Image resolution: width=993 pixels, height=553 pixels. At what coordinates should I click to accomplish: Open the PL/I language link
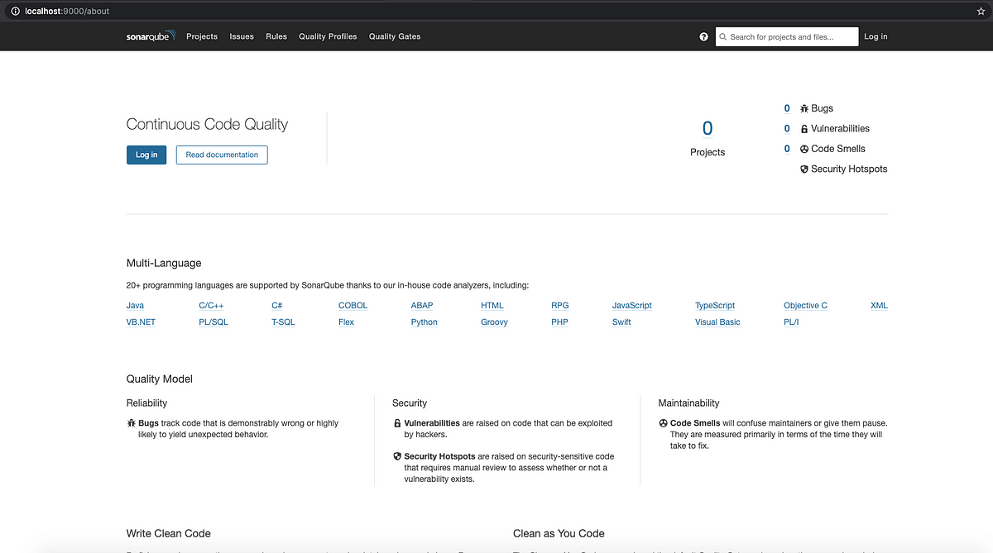point(791,322)
